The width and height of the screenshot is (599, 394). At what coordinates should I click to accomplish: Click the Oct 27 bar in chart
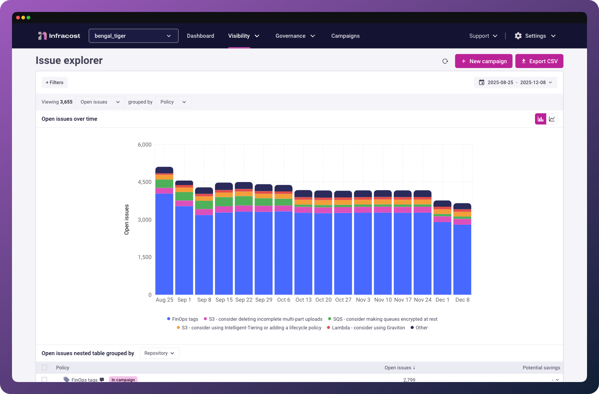[x=343, y=243]
